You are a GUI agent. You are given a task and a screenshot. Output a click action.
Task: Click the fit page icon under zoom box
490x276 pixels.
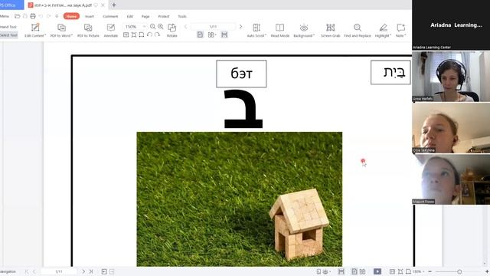134,34
